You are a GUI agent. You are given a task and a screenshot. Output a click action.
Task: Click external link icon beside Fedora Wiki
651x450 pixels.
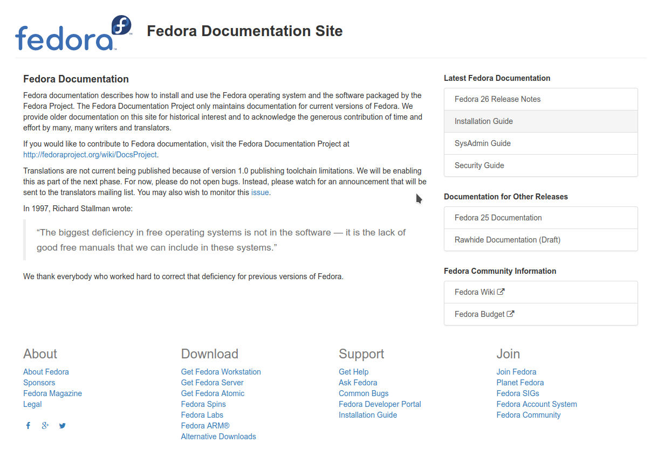[501, 292]
